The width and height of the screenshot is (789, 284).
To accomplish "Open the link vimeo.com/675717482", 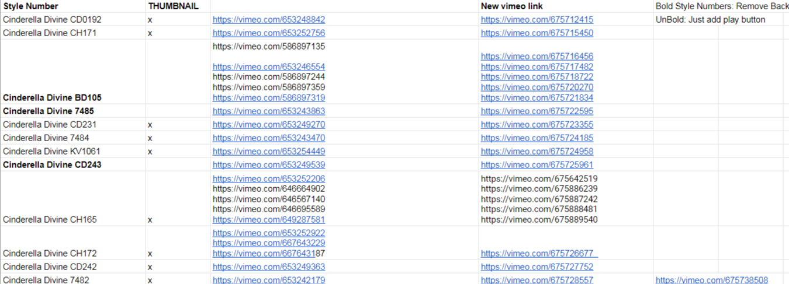I will [537, 67].
